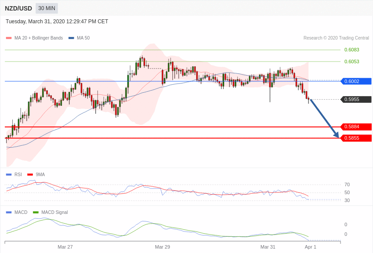Click the 0.6083 resistance level label
Screen dimensions: 373x253
tap(351, 50)
